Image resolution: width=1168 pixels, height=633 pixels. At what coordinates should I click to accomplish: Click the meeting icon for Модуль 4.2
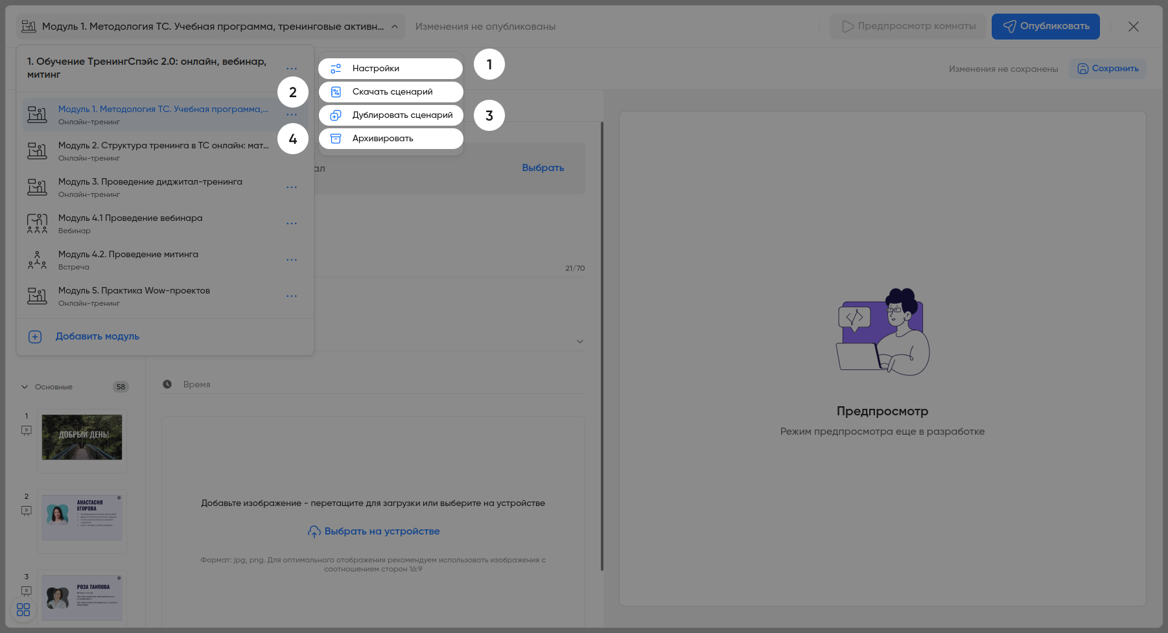(x=37, y=260)
